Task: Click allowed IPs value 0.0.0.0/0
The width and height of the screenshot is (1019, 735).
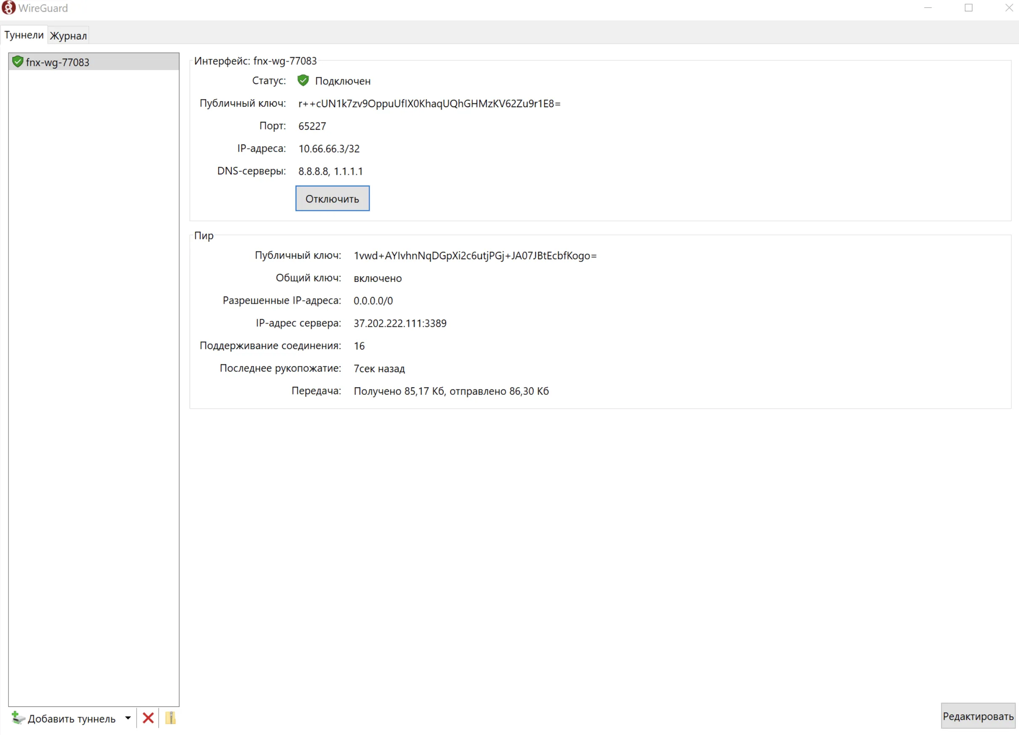Action: (x=373, y=300)
